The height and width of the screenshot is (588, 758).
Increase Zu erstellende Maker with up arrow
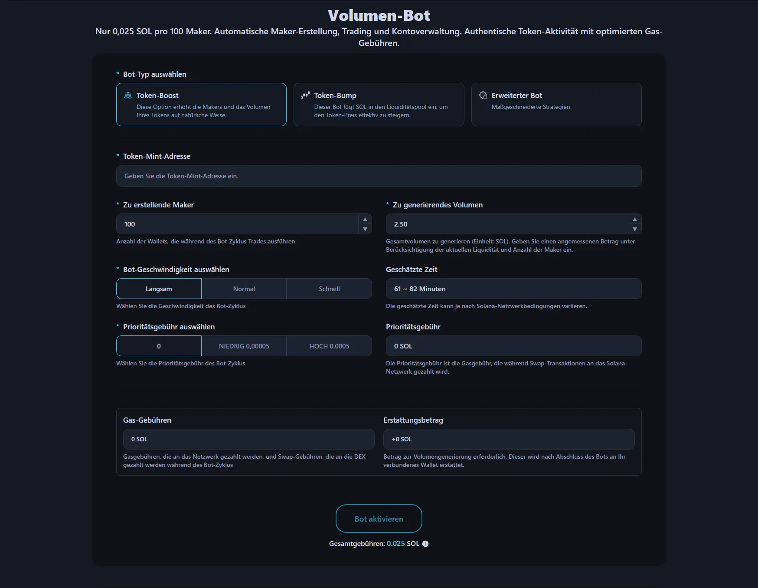365,220
